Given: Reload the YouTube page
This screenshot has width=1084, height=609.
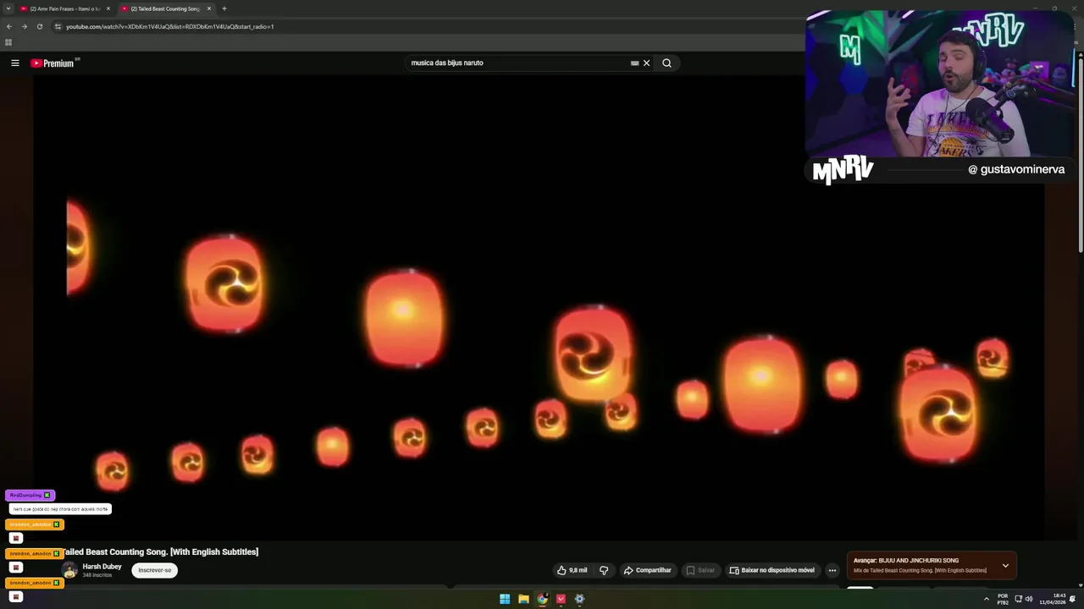Looking at the screenshot, I should 39,26.
